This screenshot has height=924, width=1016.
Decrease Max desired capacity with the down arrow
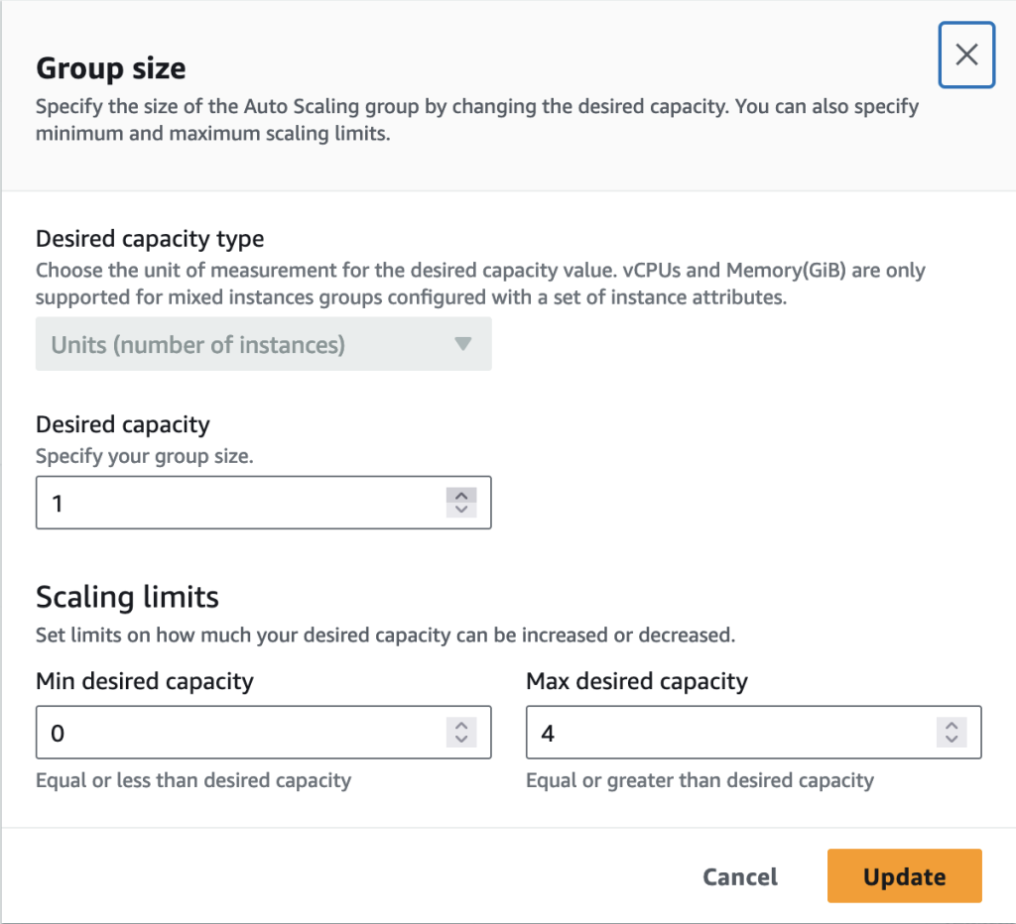coord(952,738)
